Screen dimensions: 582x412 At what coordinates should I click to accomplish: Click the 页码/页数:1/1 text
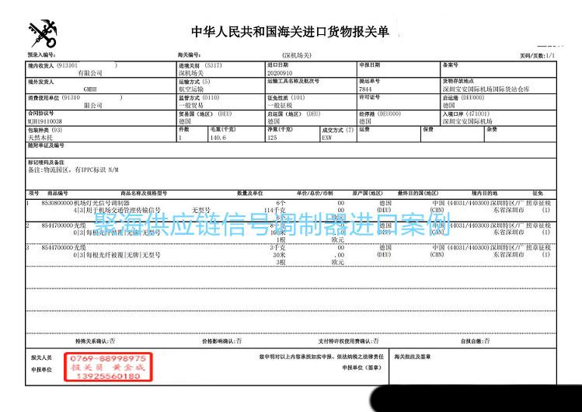pyautogui.click(x=537, y=55)
